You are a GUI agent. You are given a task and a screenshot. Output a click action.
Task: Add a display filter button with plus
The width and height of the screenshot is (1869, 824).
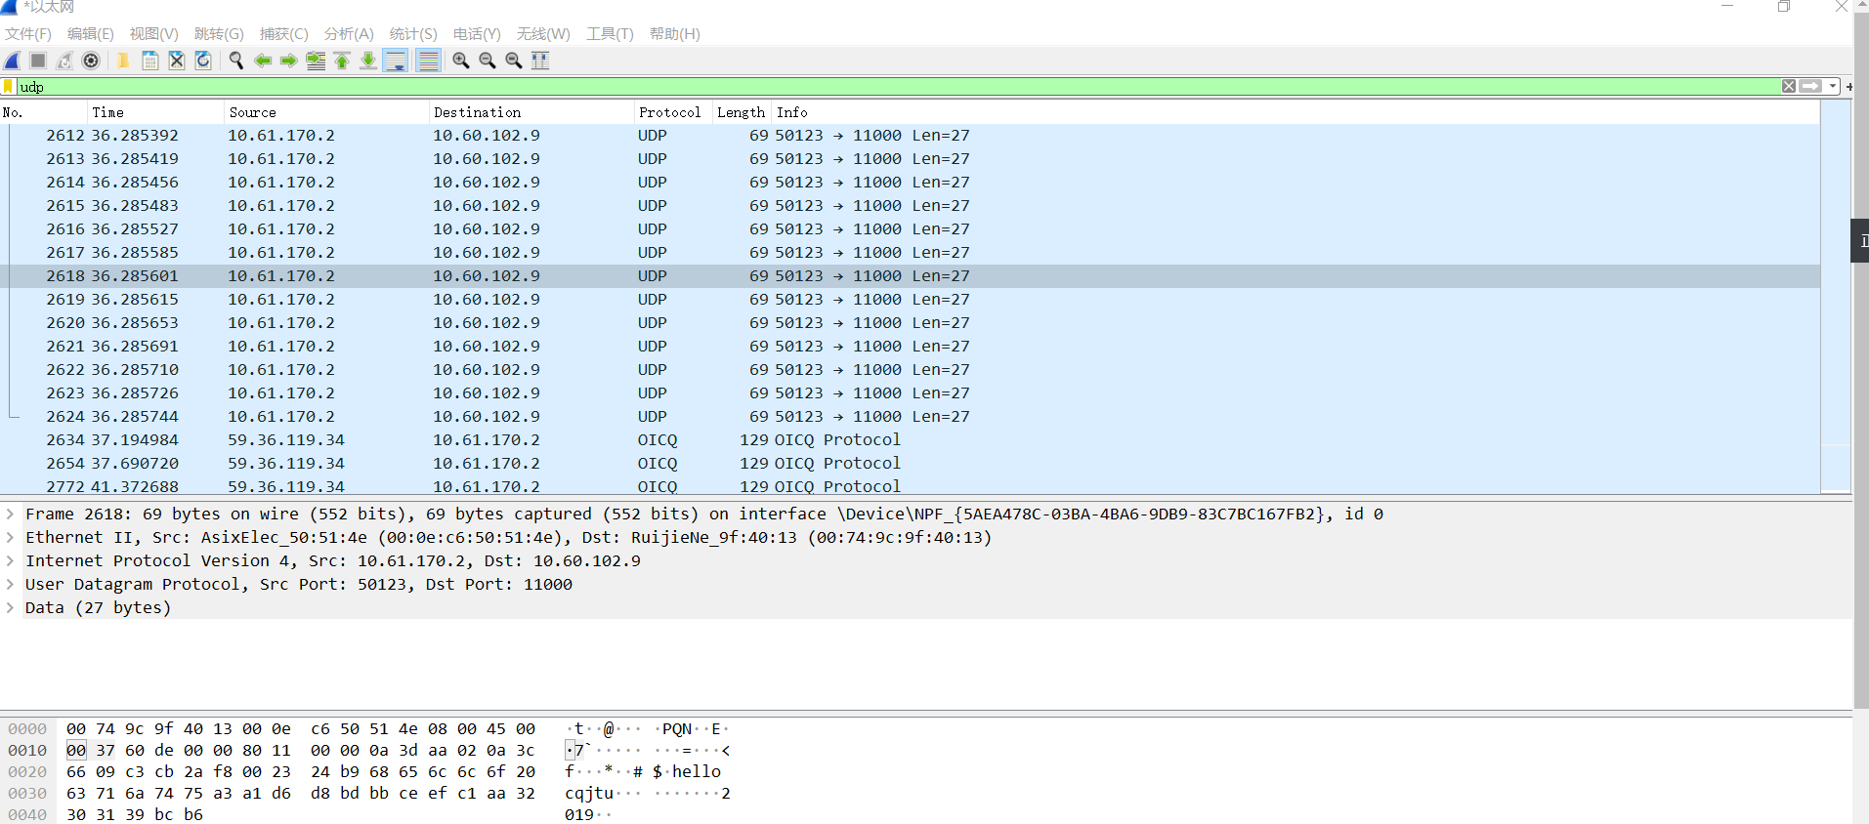(x=1848, y=87)
